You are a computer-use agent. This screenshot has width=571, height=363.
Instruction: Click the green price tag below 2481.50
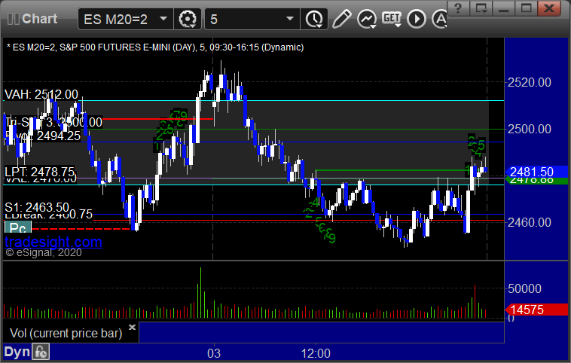pos(536,181)
